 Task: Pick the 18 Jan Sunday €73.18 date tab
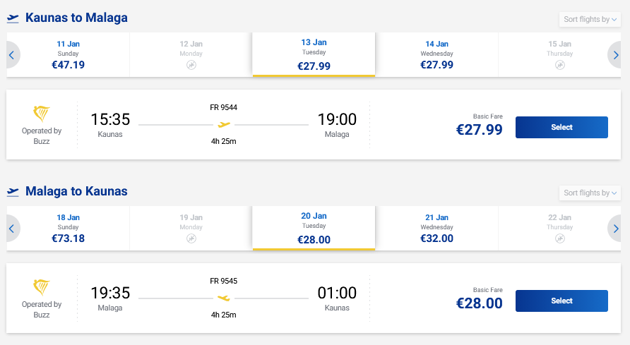(68, 228)
